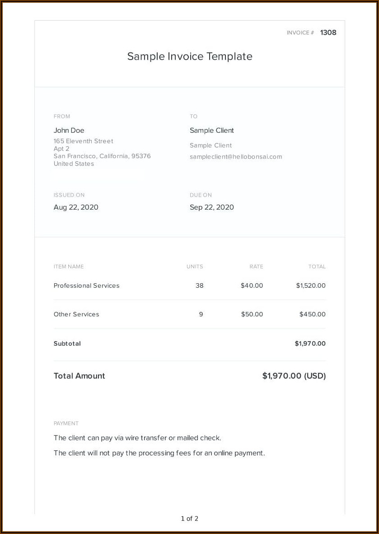Click the issued date Aug 22, 2020
Viewport: 379px width, 534px height.
(76, 207)
